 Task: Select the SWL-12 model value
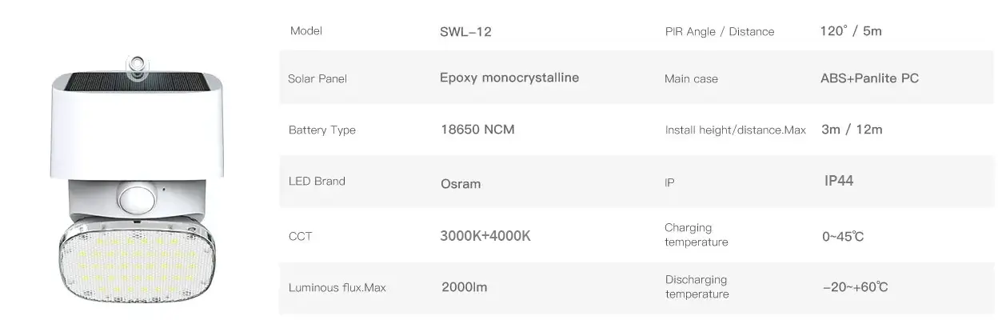pos(466,32)
